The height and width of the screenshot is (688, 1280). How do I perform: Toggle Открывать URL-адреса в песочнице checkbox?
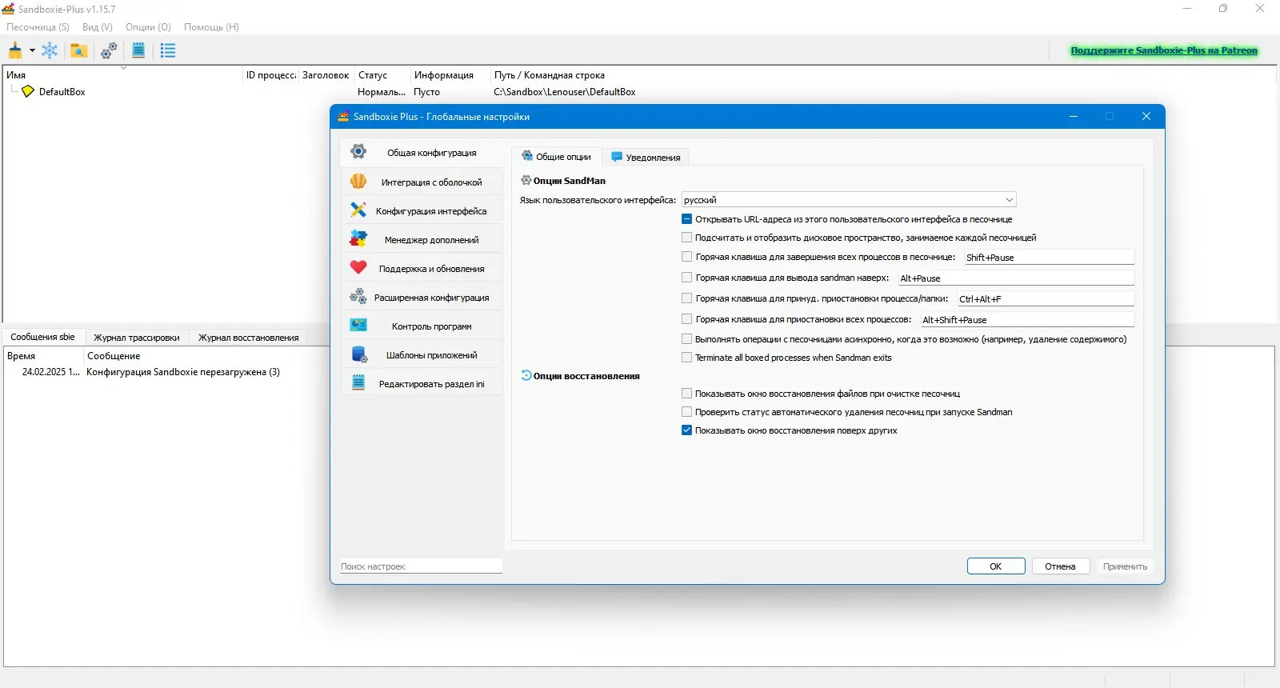tap(686, 219)
